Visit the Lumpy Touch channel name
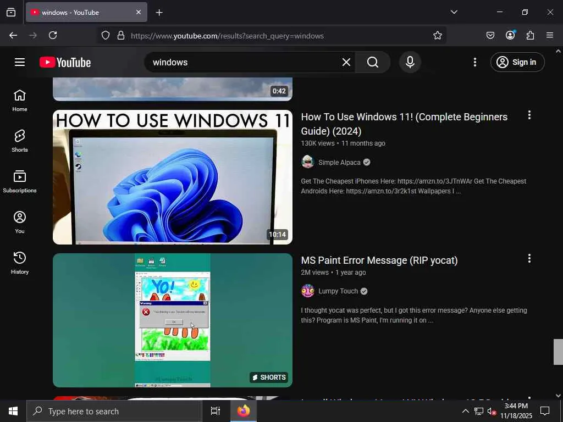563x422 pixels. [x=338, y=291]
